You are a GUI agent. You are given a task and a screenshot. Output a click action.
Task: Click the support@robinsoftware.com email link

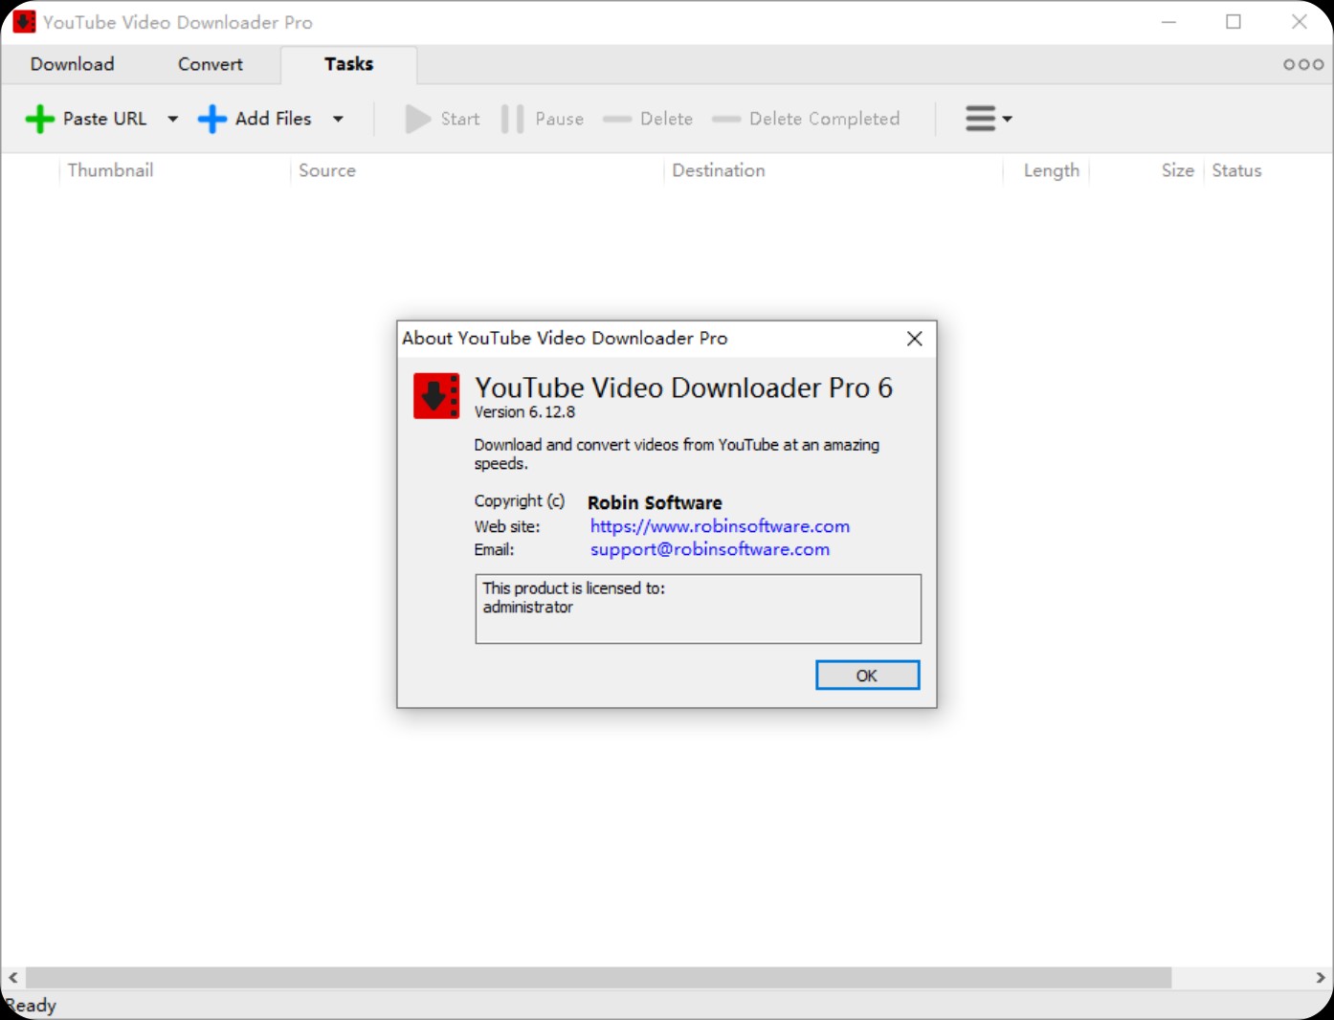[709, 549]
